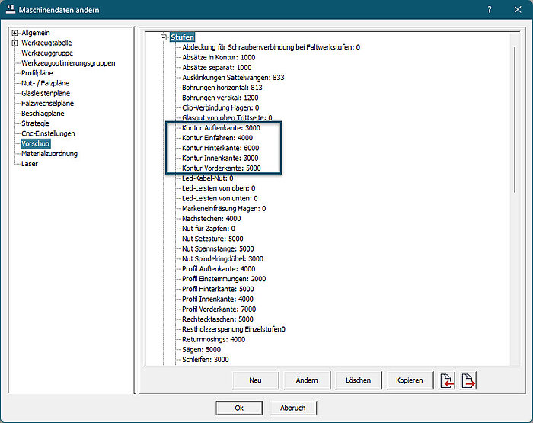This screenshot has height=423, width=533.
Task: Cancel the dialog with Abbruch
Action: coord(292,408)
